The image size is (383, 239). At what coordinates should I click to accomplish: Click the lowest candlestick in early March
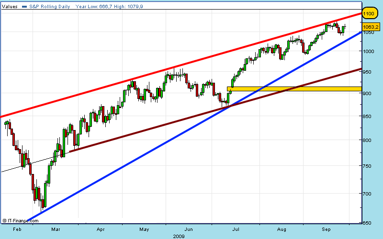43,203
